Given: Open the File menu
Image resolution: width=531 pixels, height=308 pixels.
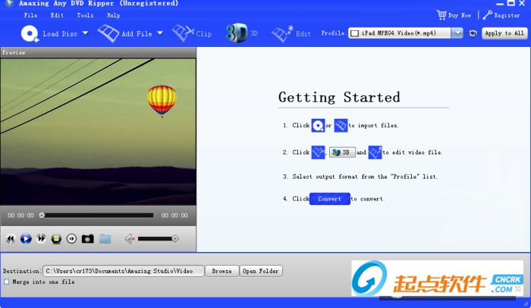Looking at the screenshot, I should tap(30, 15).
